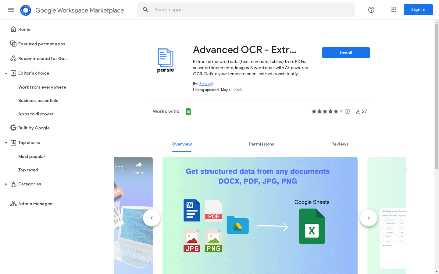Viewport: 439px width, 274px height.
Task: Open Top rated chart
Action: click(28, 170)
